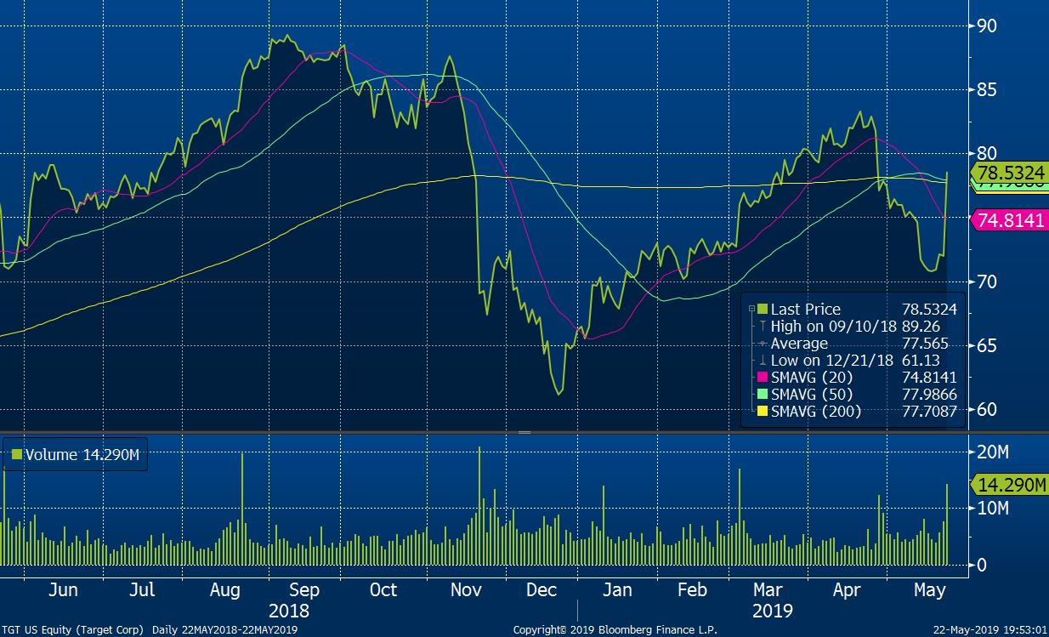Viewport: 1049px width, 637px height.
Task: Click the May month label on time axis
Action: coord(929,590)
